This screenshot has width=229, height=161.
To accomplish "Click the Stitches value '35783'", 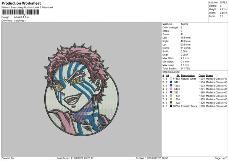I will (223, 3).
